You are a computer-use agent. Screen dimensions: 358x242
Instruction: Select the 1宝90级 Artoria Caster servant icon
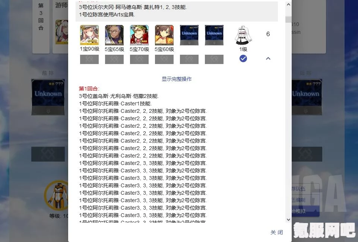[89, 35]
